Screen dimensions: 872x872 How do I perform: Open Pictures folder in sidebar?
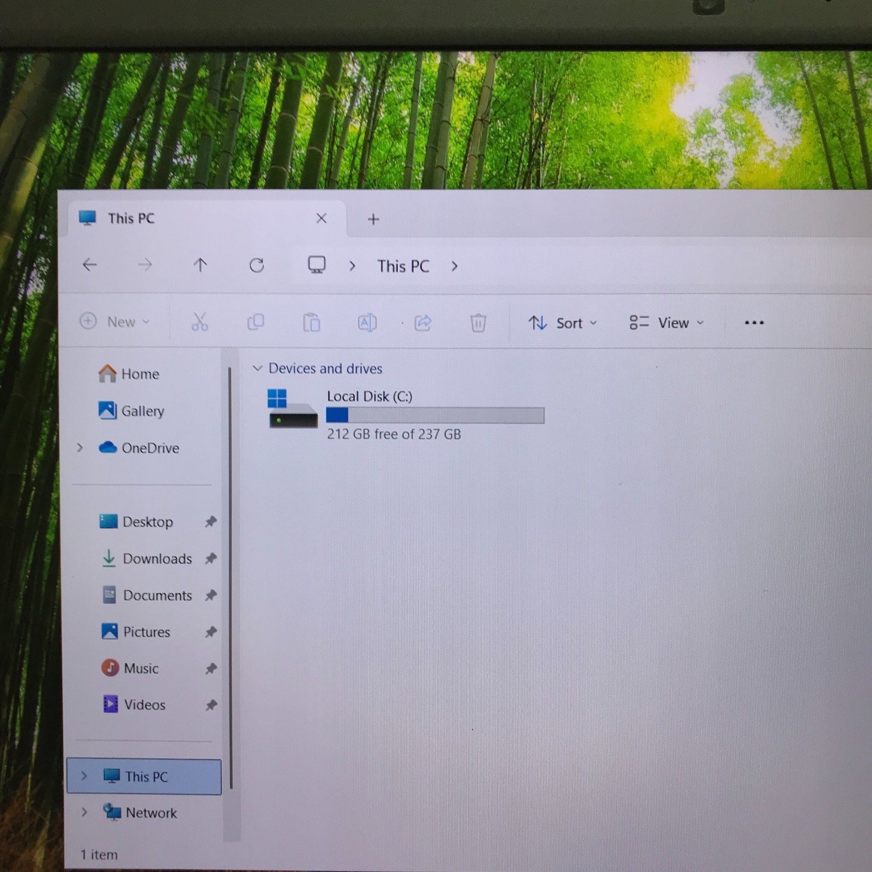pyautogui.click(x=136, y=632)
